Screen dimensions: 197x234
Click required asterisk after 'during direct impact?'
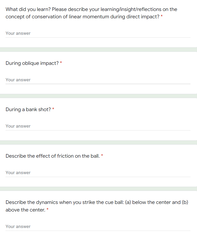[x=162, y=16]
